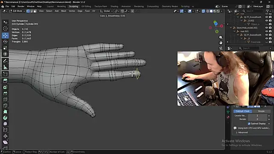Viewport: 274px width, 154px height.
Task: Enable material preview shading
Action: tap(215, 11)
